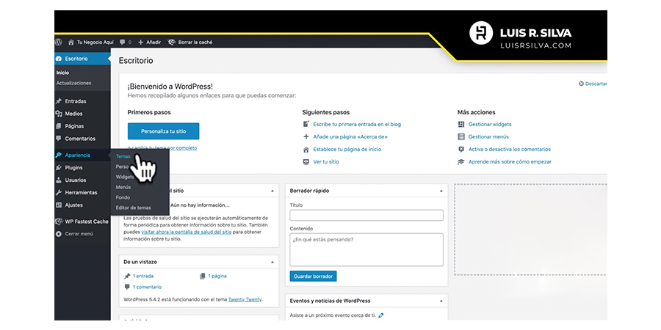This screenshot has height=330, width=661.
Task: Dismiss welcome panel with Descartar
Action: [x=593, y=84]
